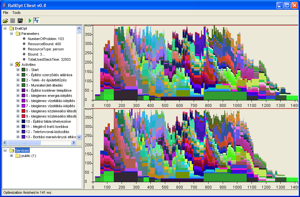
Task: Collapse the ErallOpt root node
Action: [5, 28]
